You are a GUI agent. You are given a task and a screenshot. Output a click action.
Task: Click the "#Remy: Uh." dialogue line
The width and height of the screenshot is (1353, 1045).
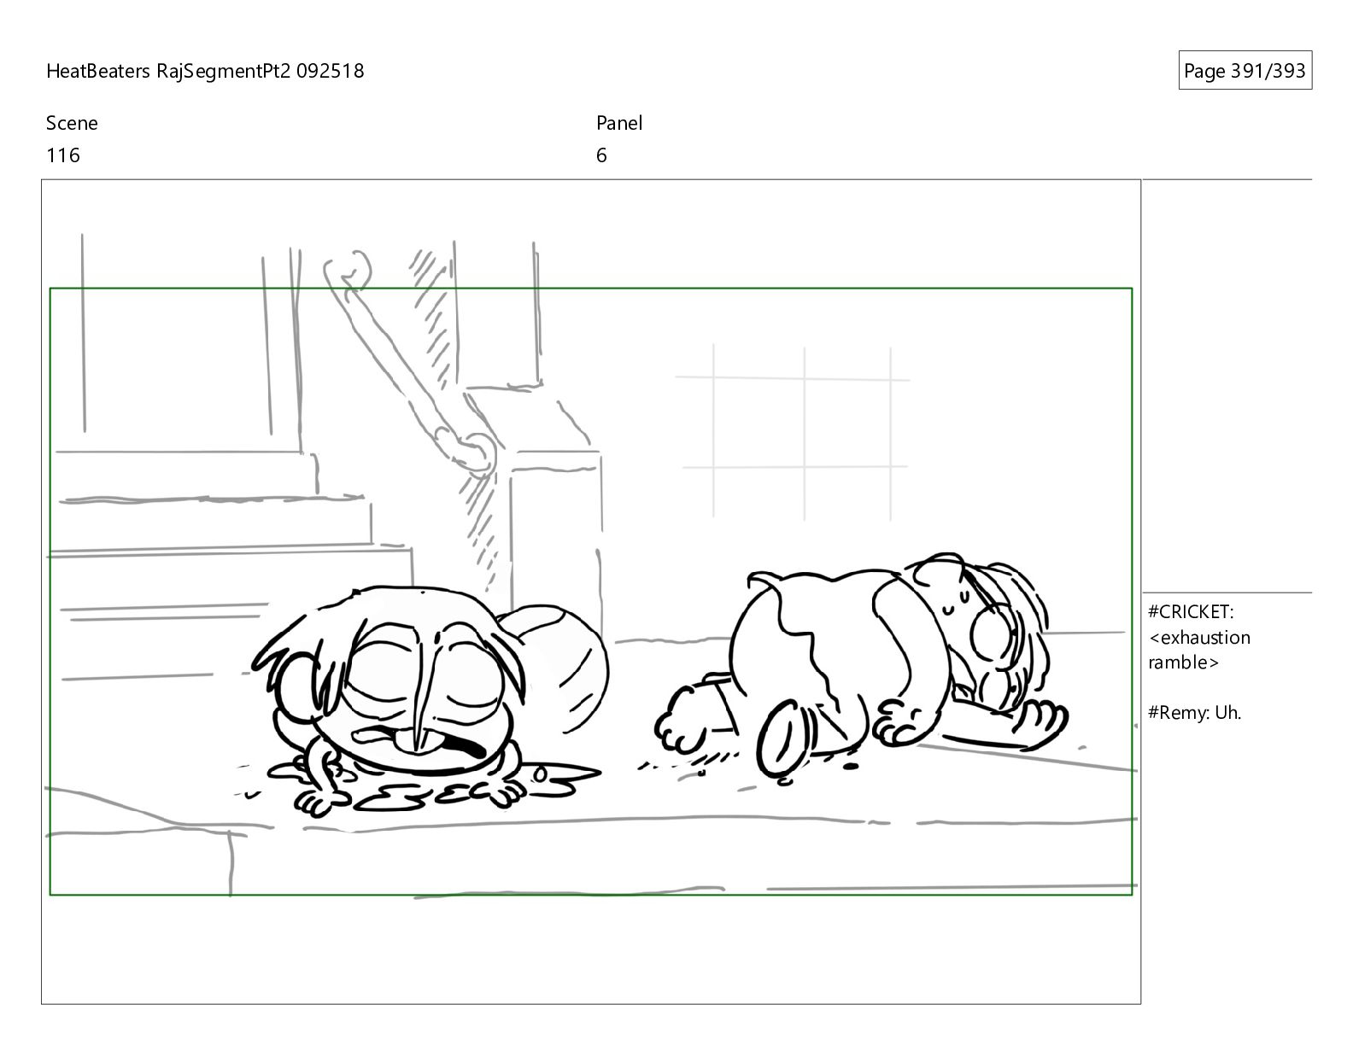coord(1194,712)
